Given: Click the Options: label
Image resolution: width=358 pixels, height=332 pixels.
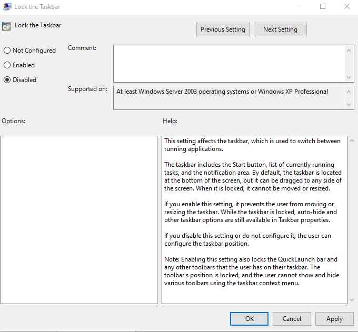Looking at the screenshot, I should pos(14,121).
